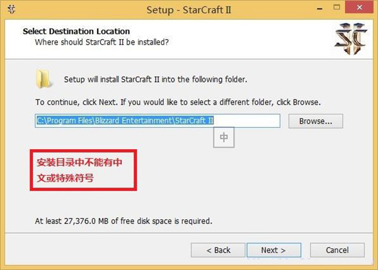The height and width of the screenshot is (270, 378).
Task: Cancel the StarCraft II installation
Action: (x=337, y=250)
